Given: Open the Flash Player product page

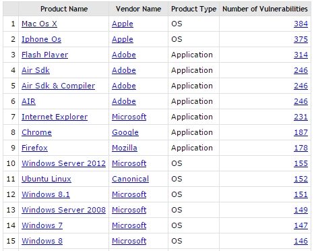Looking at the screenshot, I should click(44, 55).
